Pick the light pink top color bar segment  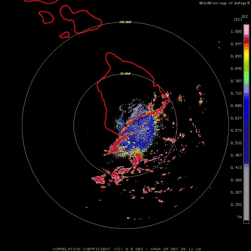tap(246, 30)
